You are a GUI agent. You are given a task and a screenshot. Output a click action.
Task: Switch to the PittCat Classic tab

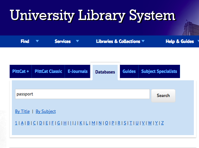tap(48, 71)
